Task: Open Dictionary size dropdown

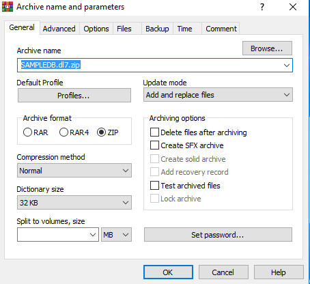Action: pyautogui.click(x=74, y=203)
